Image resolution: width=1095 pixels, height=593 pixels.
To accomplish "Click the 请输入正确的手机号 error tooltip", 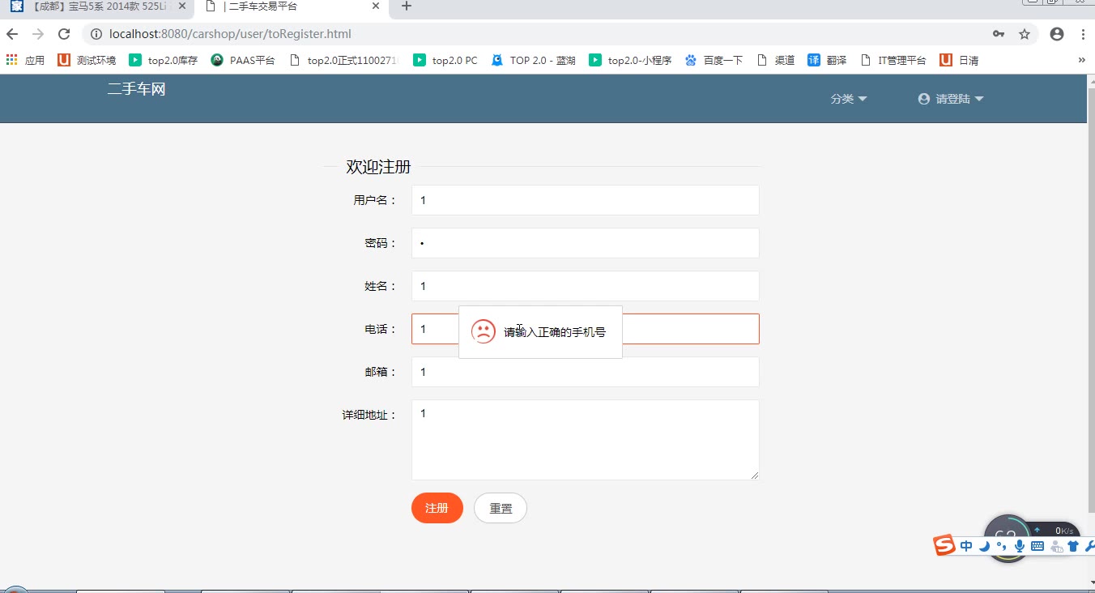I will click(540, 332).
